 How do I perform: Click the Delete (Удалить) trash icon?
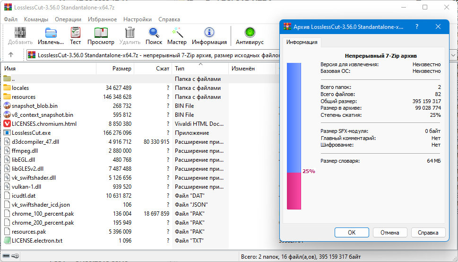point(130,32)
